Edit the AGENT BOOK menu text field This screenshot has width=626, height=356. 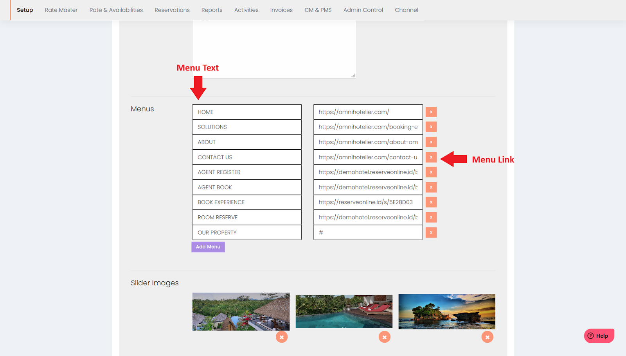click(x=247, y=187)
